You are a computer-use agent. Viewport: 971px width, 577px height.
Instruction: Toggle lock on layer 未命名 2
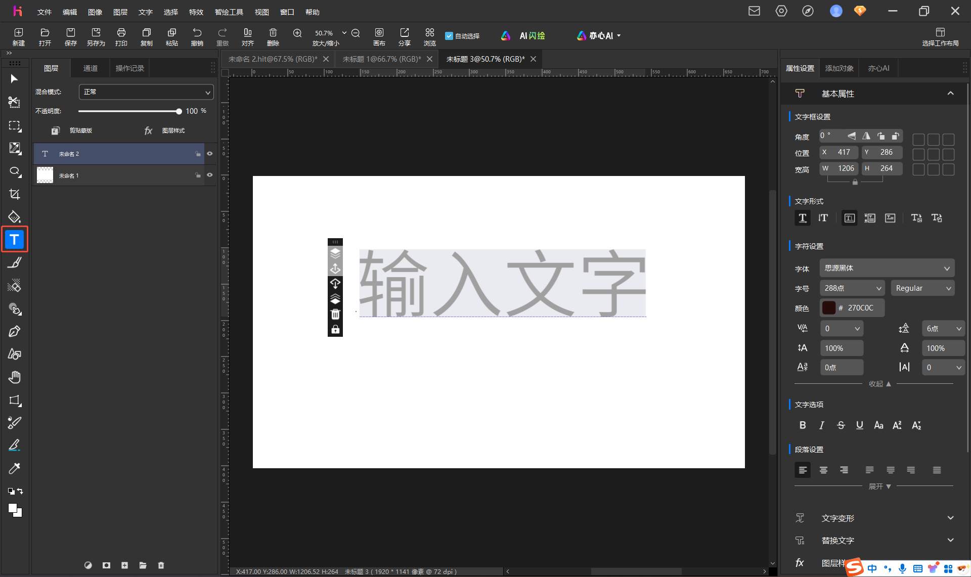point(198,154)
